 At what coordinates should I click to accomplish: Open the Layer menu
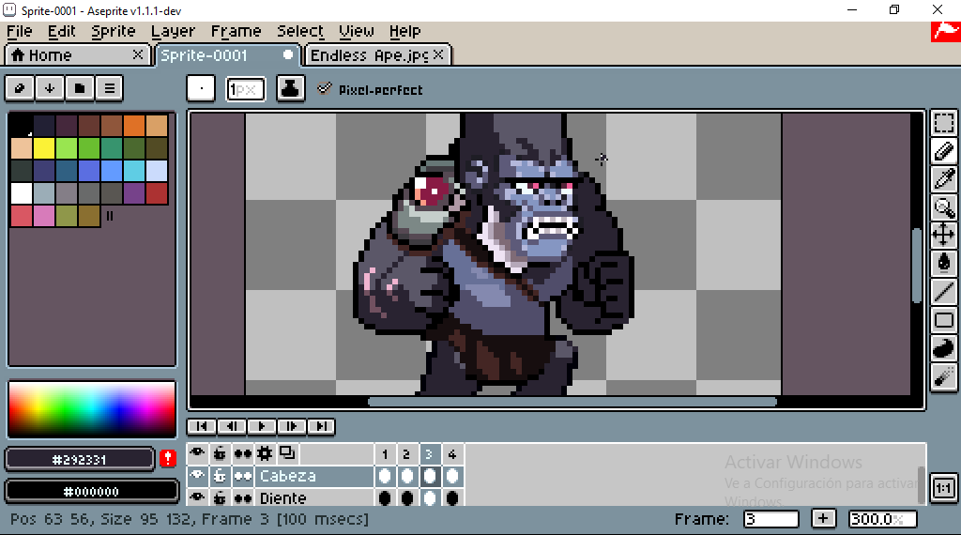tap(173, 31)
